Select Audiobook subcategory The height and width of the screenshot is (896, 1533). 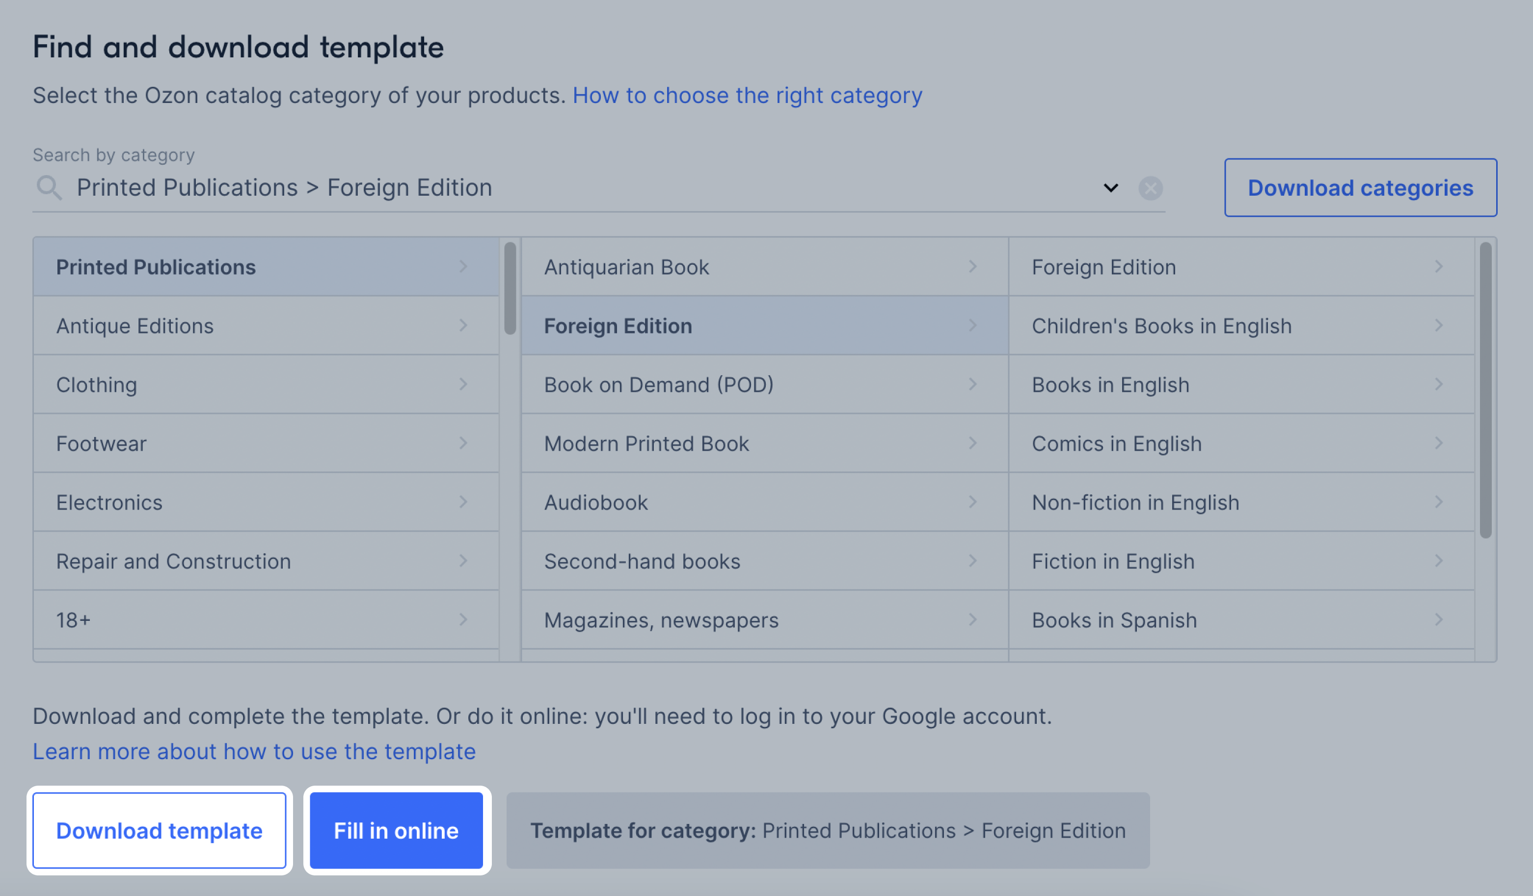(x=765, y=503)
